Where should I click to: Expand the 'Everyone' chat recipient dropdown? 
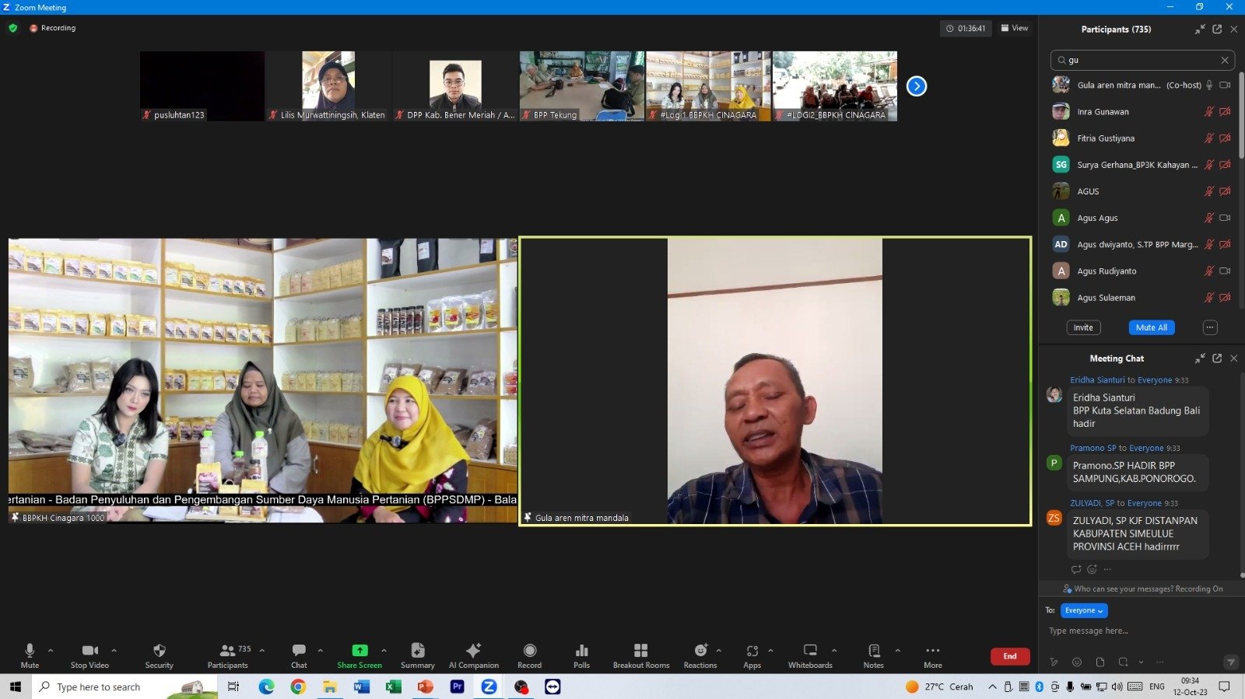1083,611
